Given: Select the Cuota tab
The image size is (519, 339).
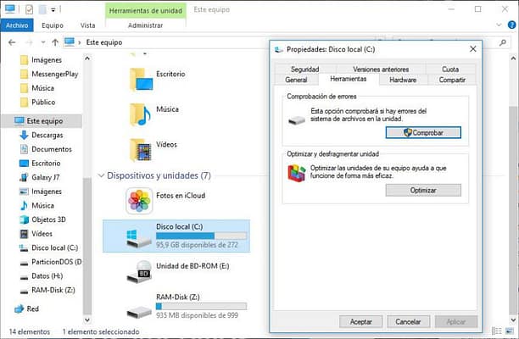Looking at the screenshot, I should (x=450, y=69).
